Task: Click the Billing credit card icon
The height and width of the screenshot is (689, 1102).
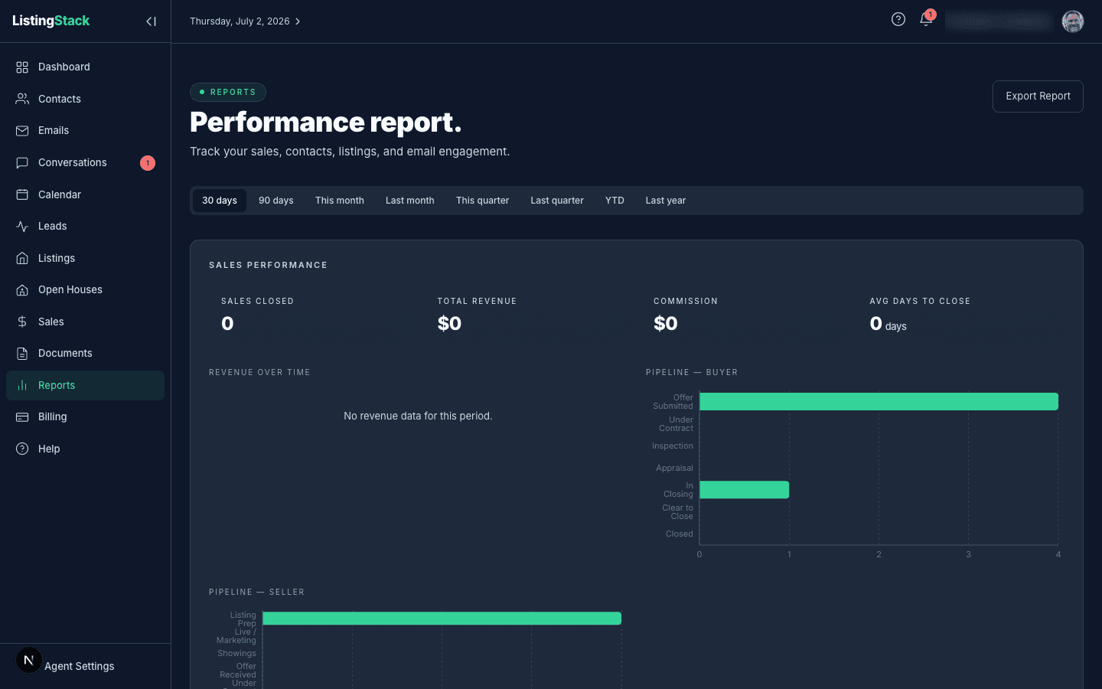Action: point(22,417)
